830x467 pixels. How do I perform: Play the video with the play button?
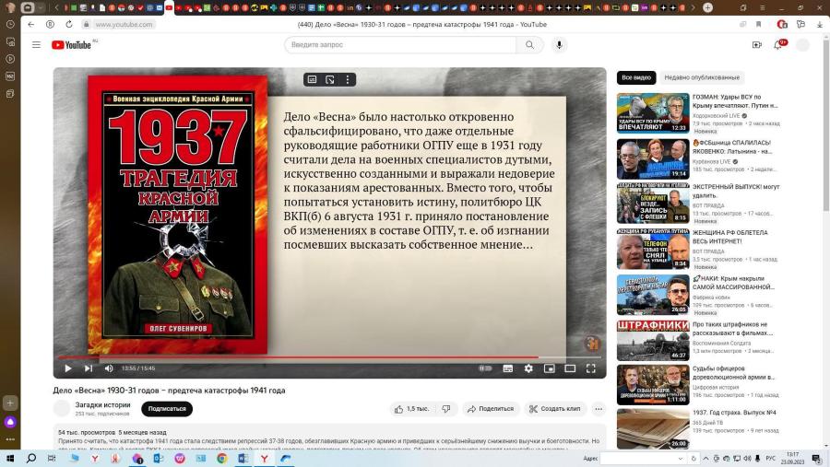pos(67,368)
